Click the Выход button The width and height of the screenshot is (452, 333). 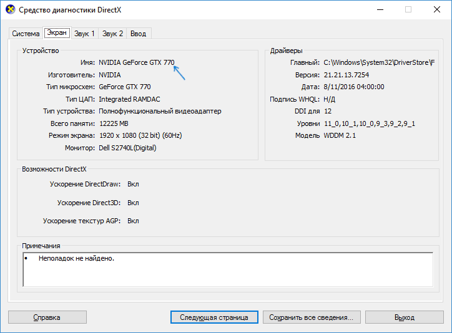[x=405, y=317]
